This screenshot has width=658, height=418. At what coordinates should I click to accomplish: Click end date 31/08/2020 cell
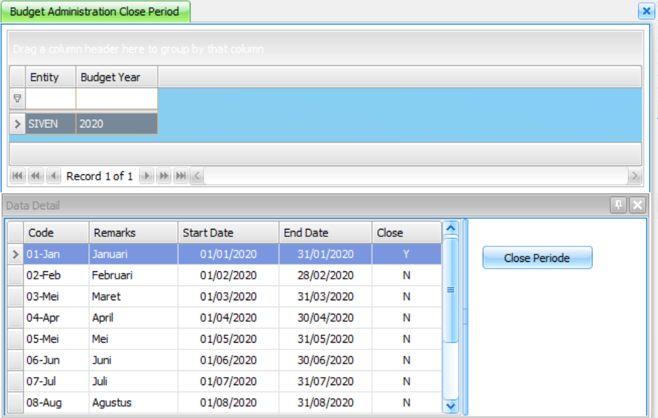pos(325,403)
